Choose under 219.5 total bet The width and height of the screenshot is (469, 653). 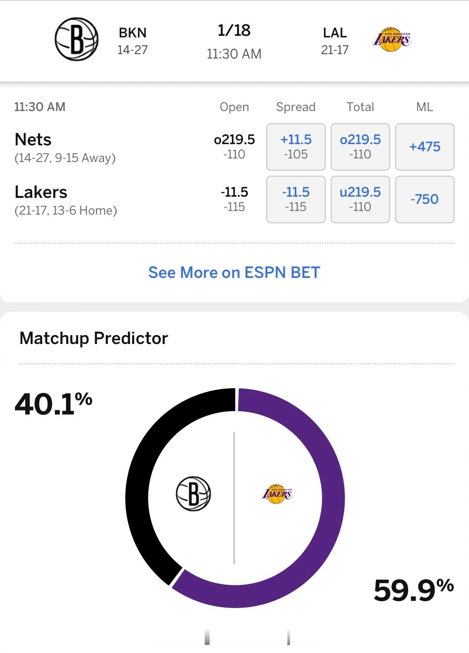pyautogui.click(x=360, y=199)
